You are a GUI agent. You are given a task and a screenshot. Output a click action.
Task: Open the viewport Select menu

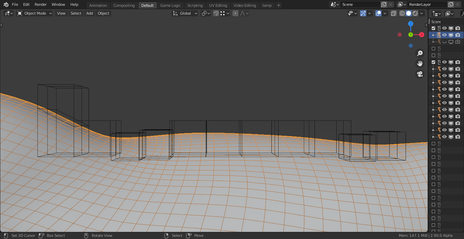coord(76,13)
